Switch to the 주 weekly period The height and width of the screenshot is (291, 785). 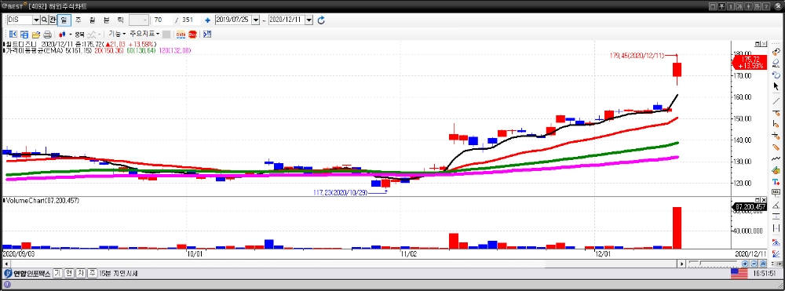tap(78, 20)
